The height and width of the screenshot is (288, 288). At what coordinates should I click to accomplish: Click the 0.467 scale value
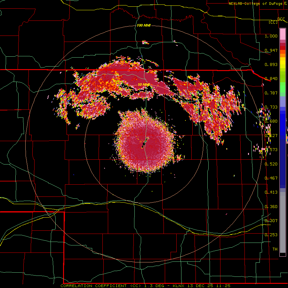271,178
